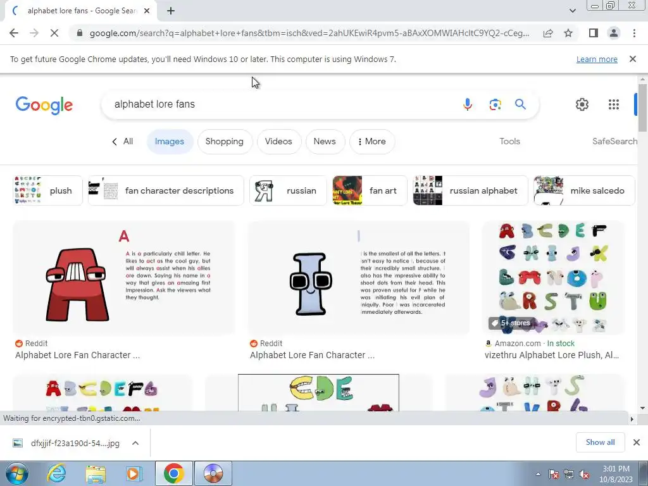Close the downloads bar
This screenshot has width=648, height=486.
(637, 442)
